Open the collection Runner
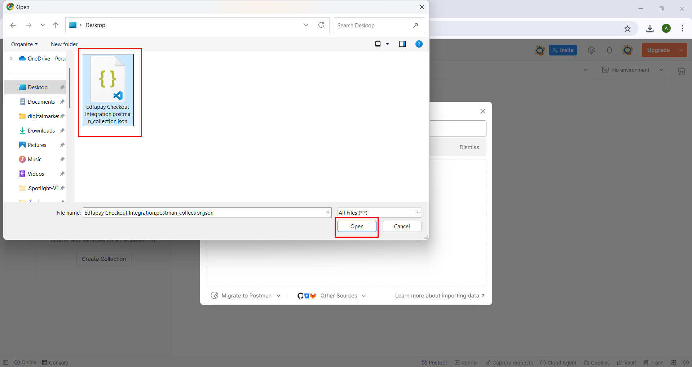Viewport: 692px width, 367px height. (x=466, y=363)
